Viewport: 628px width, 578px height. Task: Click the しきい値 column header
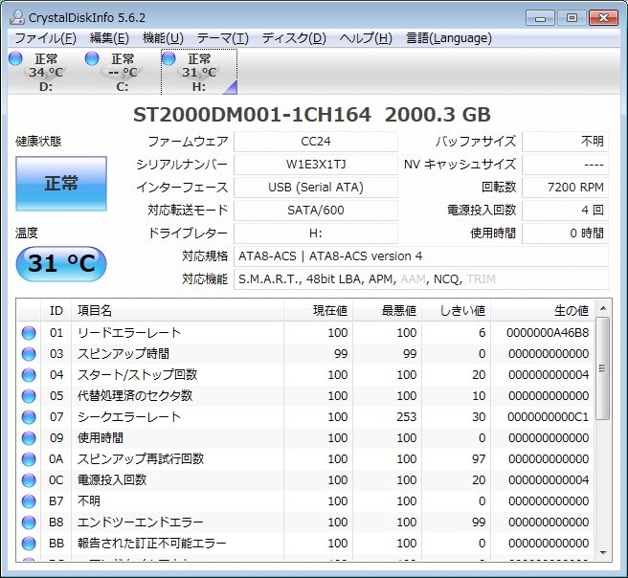click(x=457, y=311)
